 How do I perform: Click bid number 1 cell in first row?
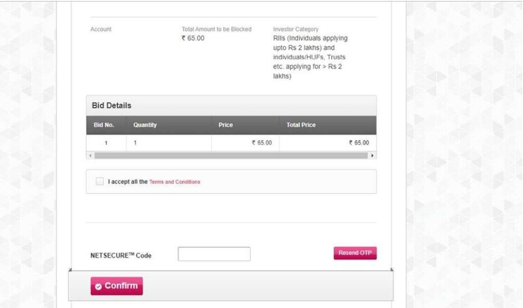tap(106, 143)
